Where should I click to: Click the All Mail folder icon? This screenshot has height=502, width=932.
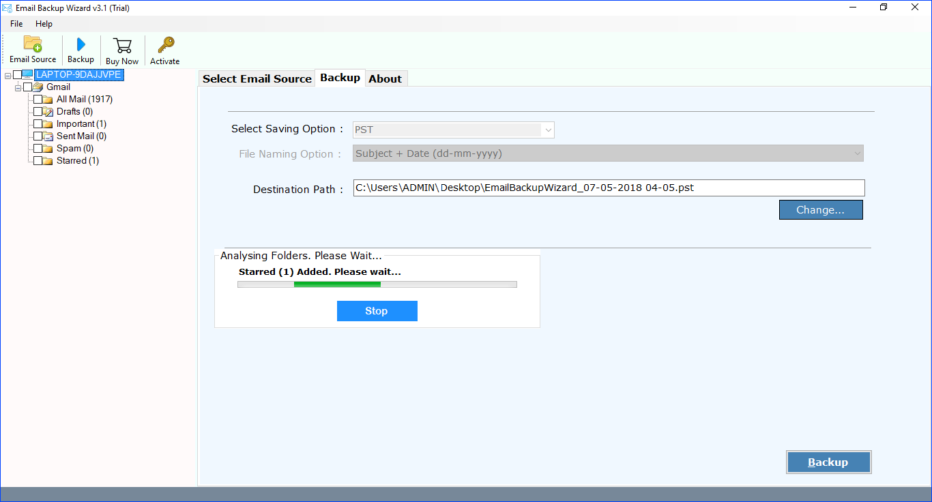48,100
